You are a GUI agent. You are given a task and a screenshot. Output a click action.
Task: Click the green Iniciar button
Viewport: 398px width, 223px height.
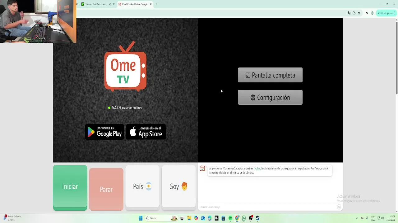point(70,188)
